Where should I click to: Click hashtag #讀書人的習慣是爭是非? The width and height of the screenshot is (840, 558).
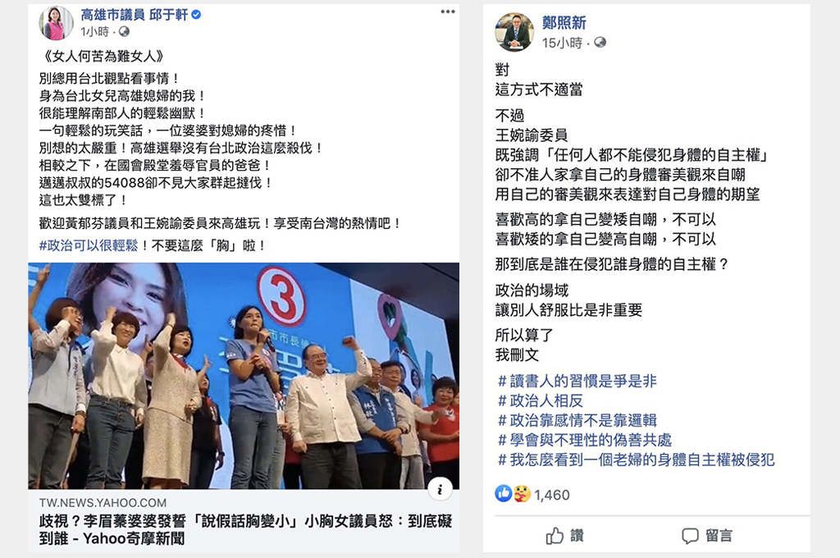577,381
